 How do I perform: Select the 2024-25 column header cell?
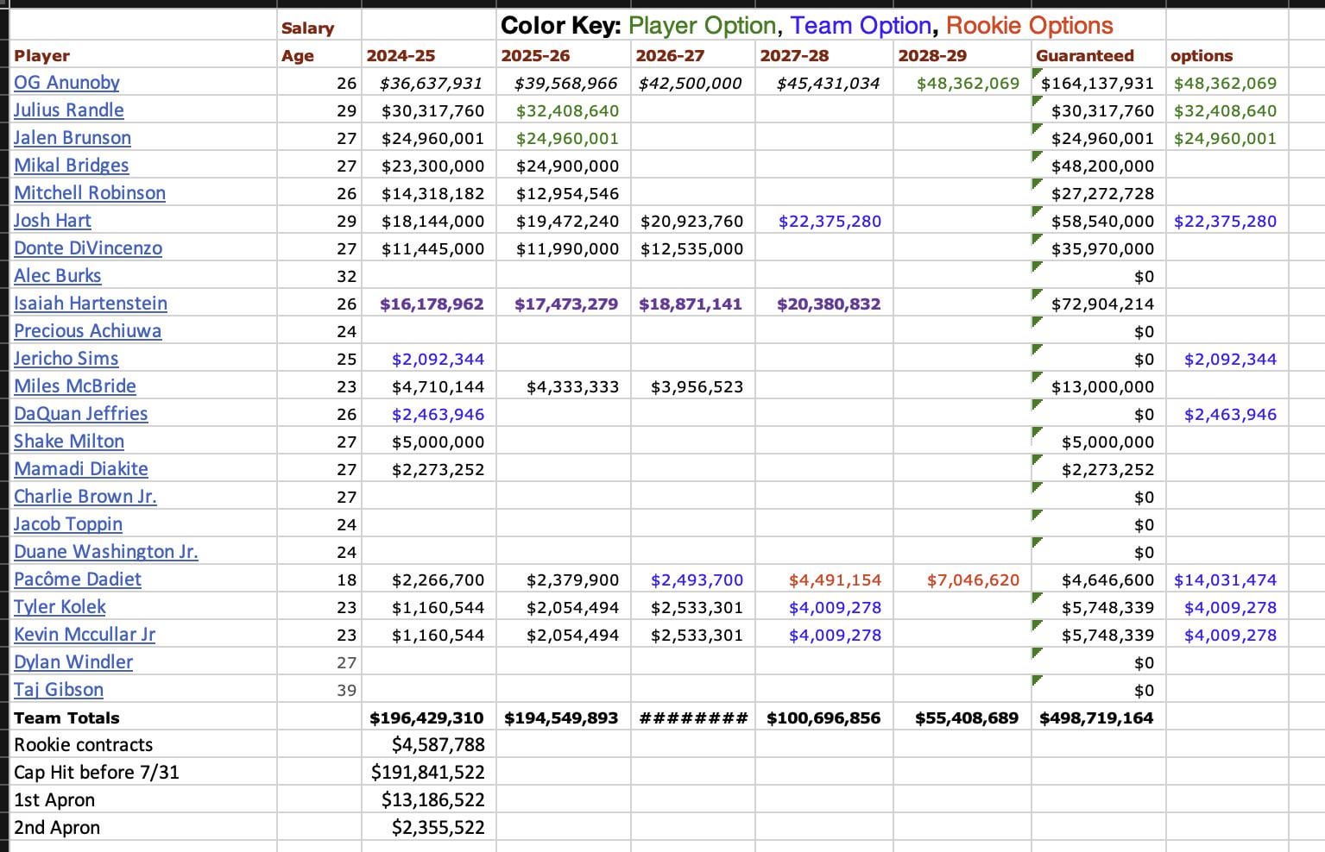[401, 55]
